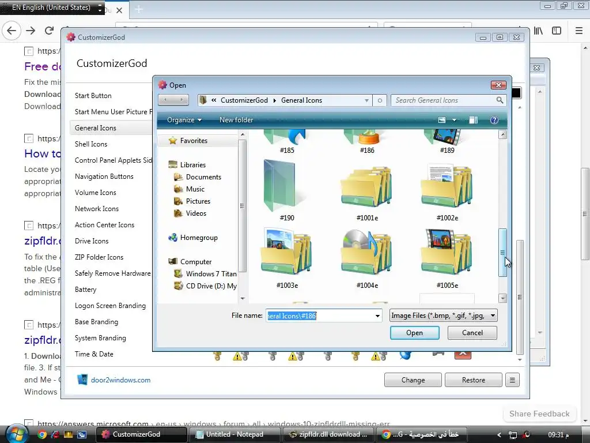The width and height of the screenshot is (590, 443).
Task: Click the file list vertical scrollbar thumb
Action: pos(502,253)
